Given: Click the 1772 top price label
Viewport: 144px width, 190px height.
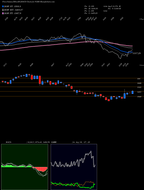Looking at the screenshot, I should 61,19.
